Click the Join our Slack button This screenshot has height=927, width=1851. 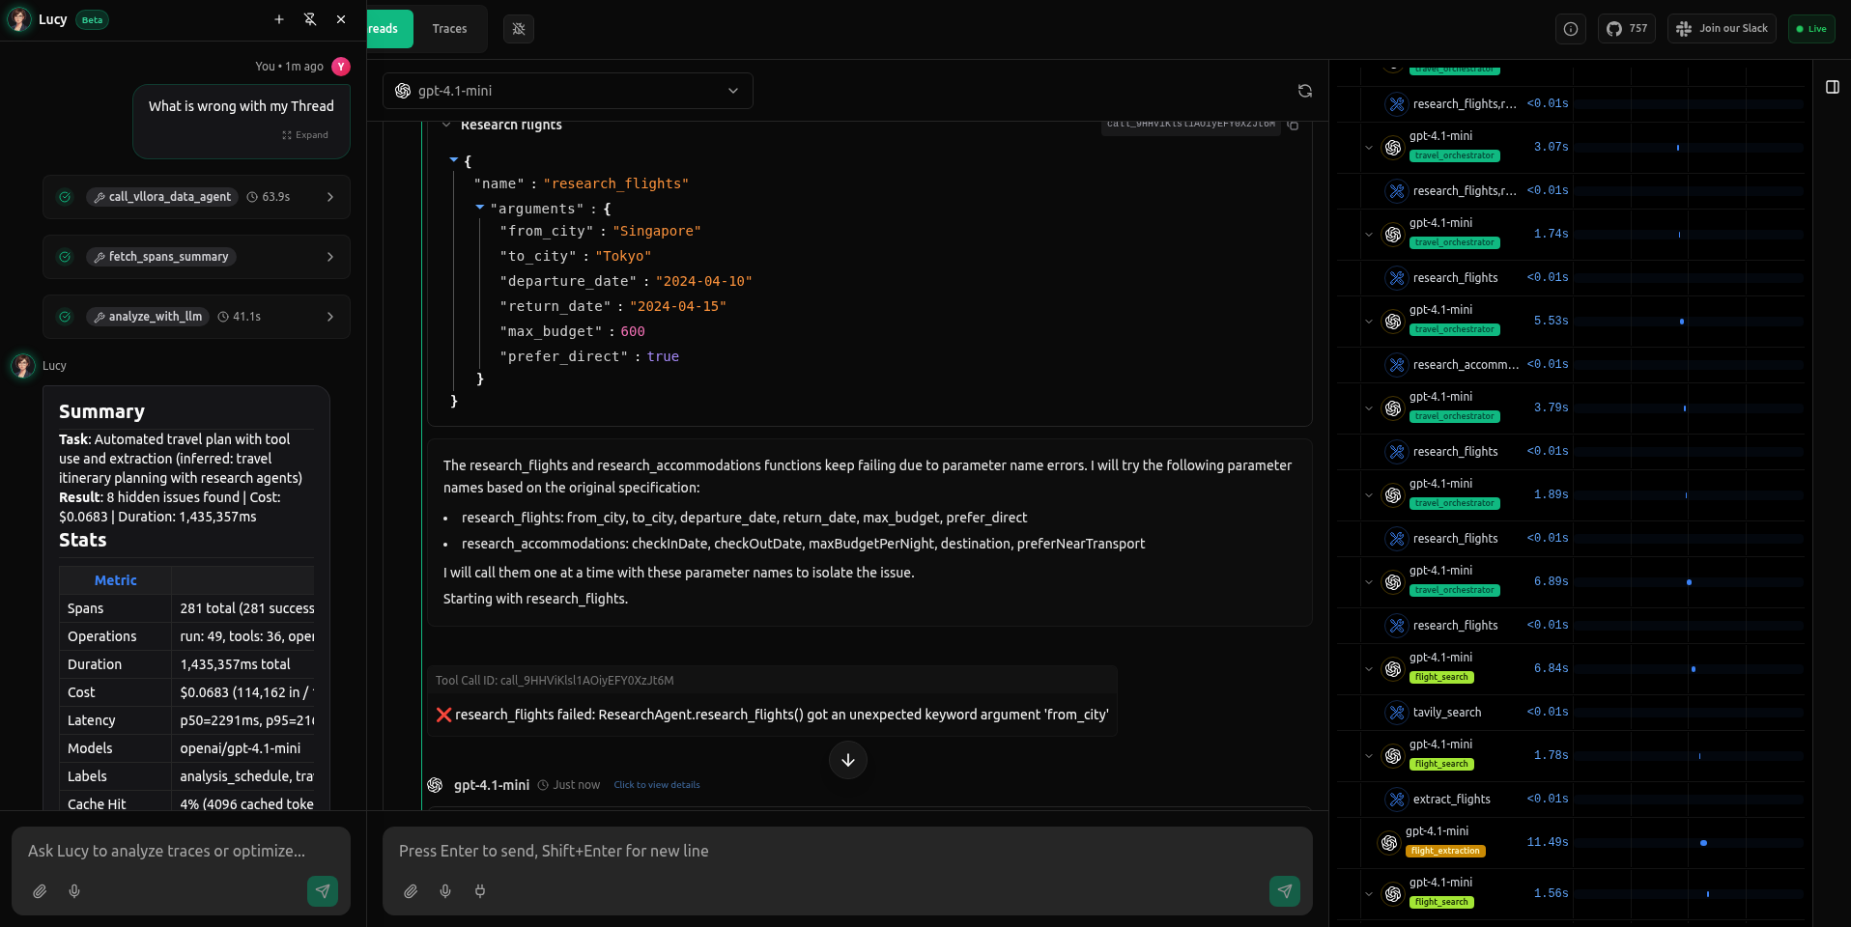pyautogui.click(x=1721, y=28)
